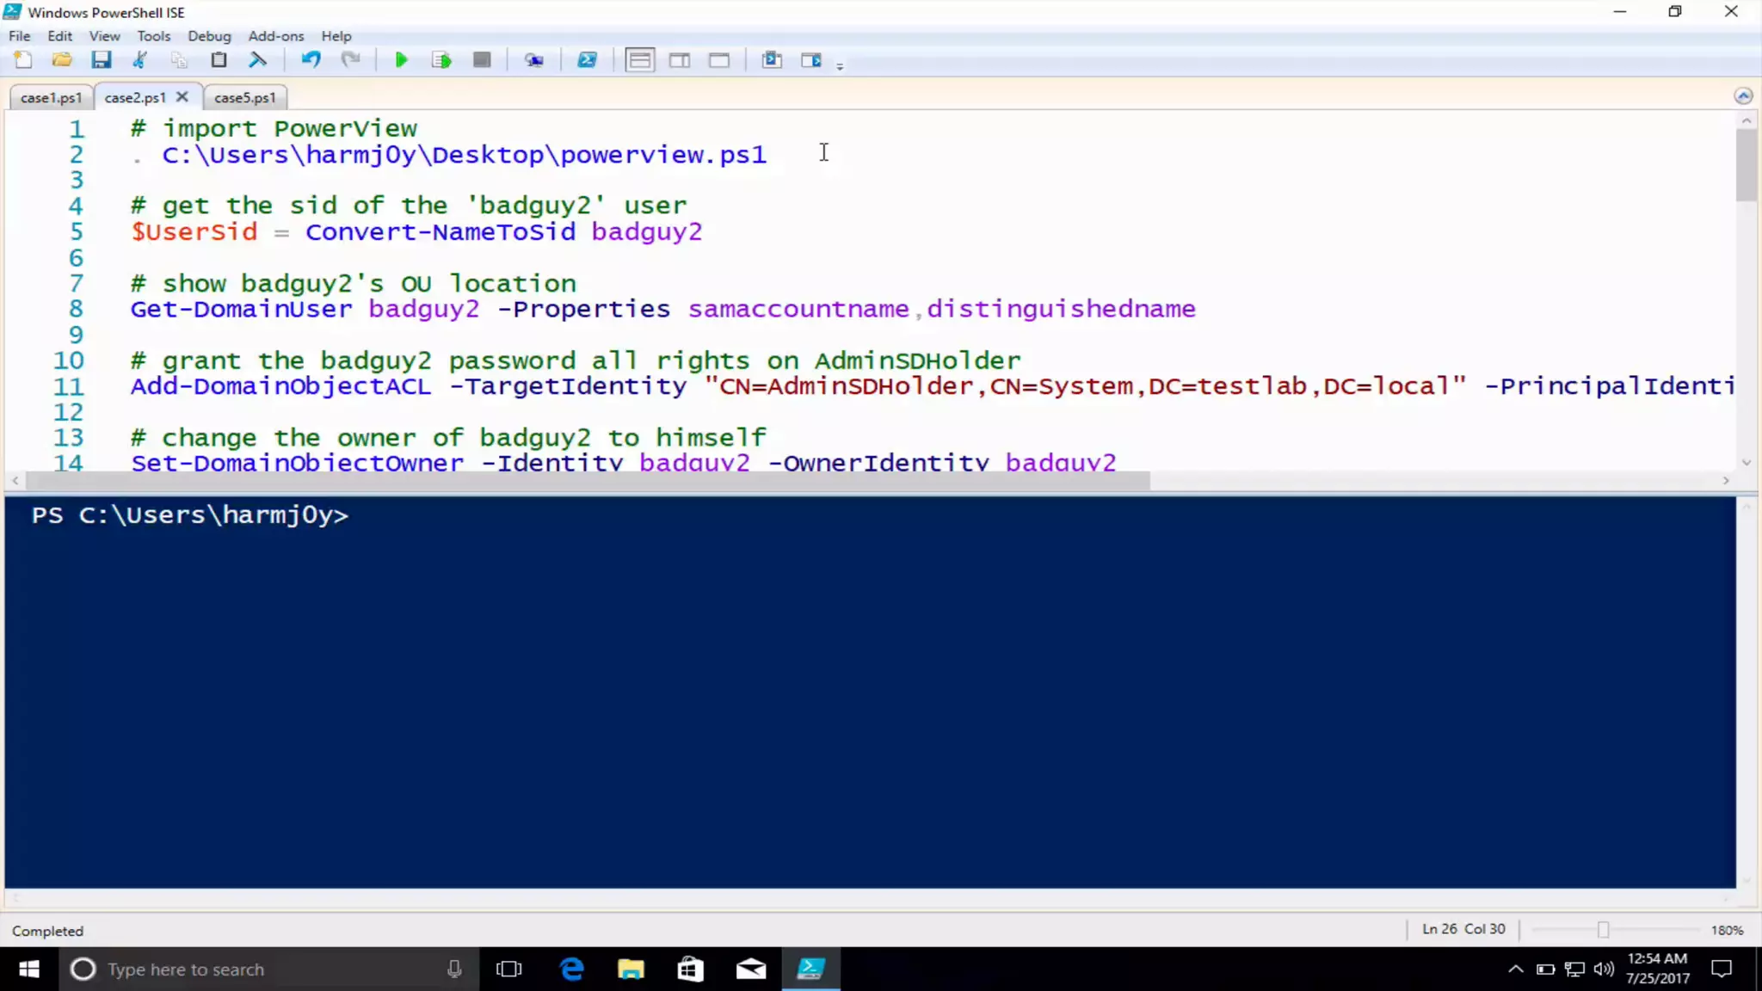This screenshot has height=991, width=1762.
Task: Toggle Show Script Pane Right layout
Action: coord(680,60)
